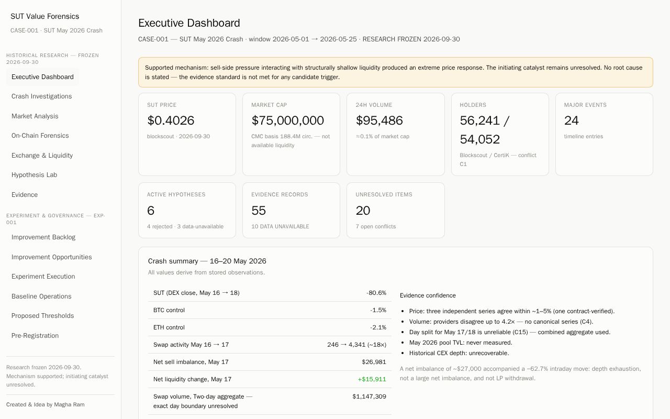Click the SUT Value Forensics title
Viewport: 670px width, 419px height.
pyautogui.click(x=45, y=16)
